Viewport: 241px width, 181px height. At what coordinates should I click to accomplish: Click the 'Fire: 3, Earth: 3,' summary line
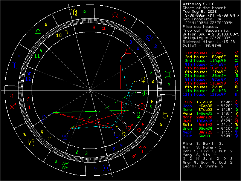coord(203,144)
